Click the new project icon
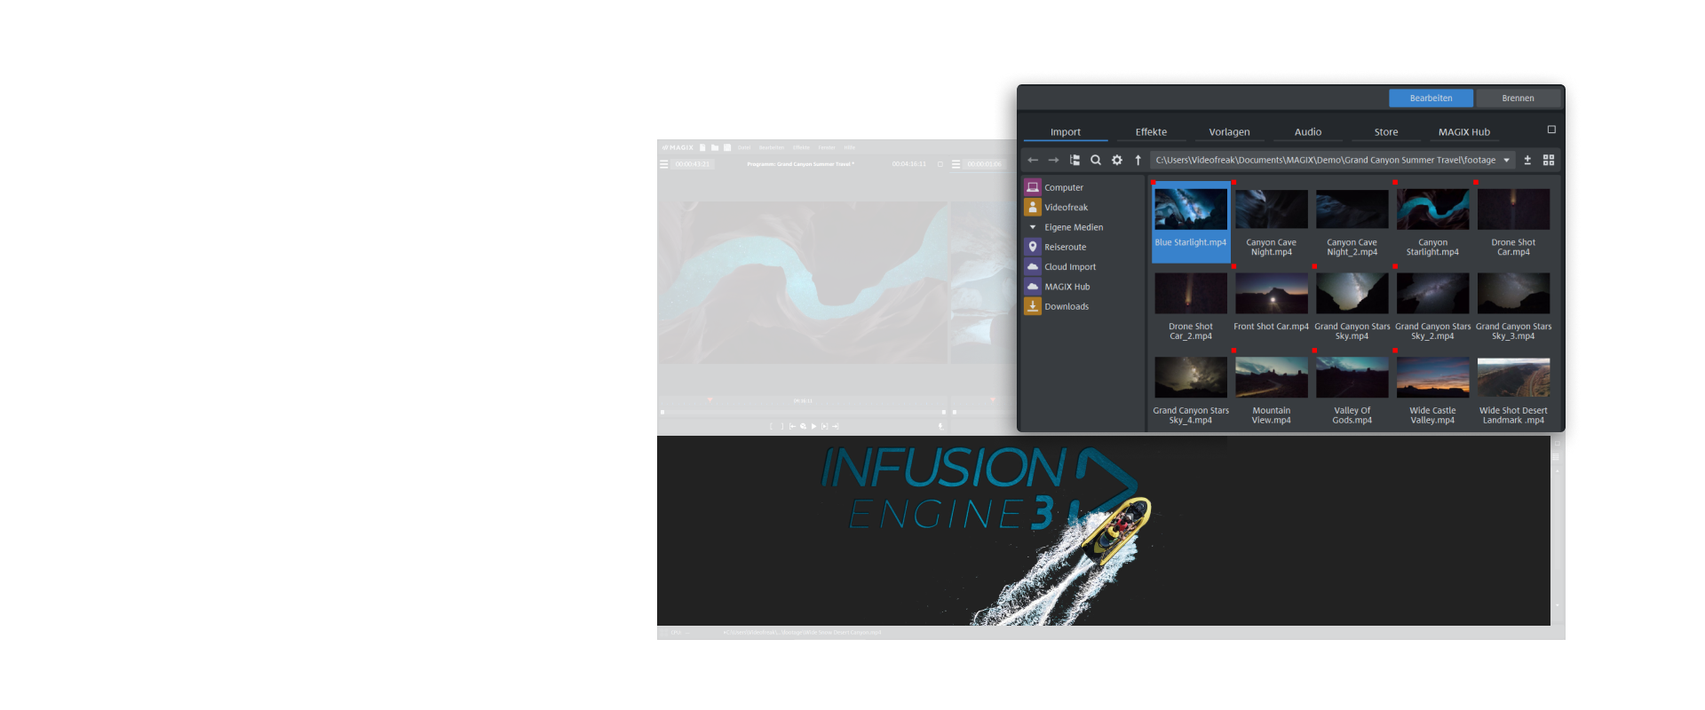The width and height of the screenshot is (1705, 710). tap(702, 147)
